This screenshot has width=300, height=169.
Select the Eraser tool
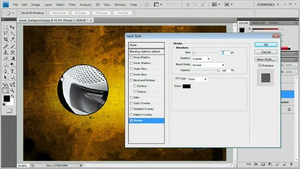6,58
